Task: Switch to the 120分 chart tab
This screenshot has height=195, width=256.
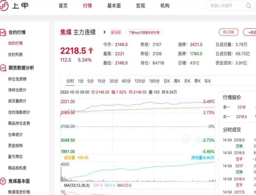Action: click(140, 81)
